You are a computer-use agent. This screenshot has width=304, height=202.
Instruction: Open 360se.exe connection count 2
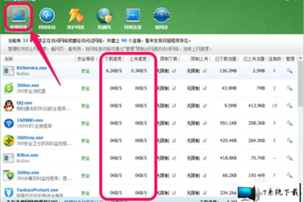coord(274,88)
